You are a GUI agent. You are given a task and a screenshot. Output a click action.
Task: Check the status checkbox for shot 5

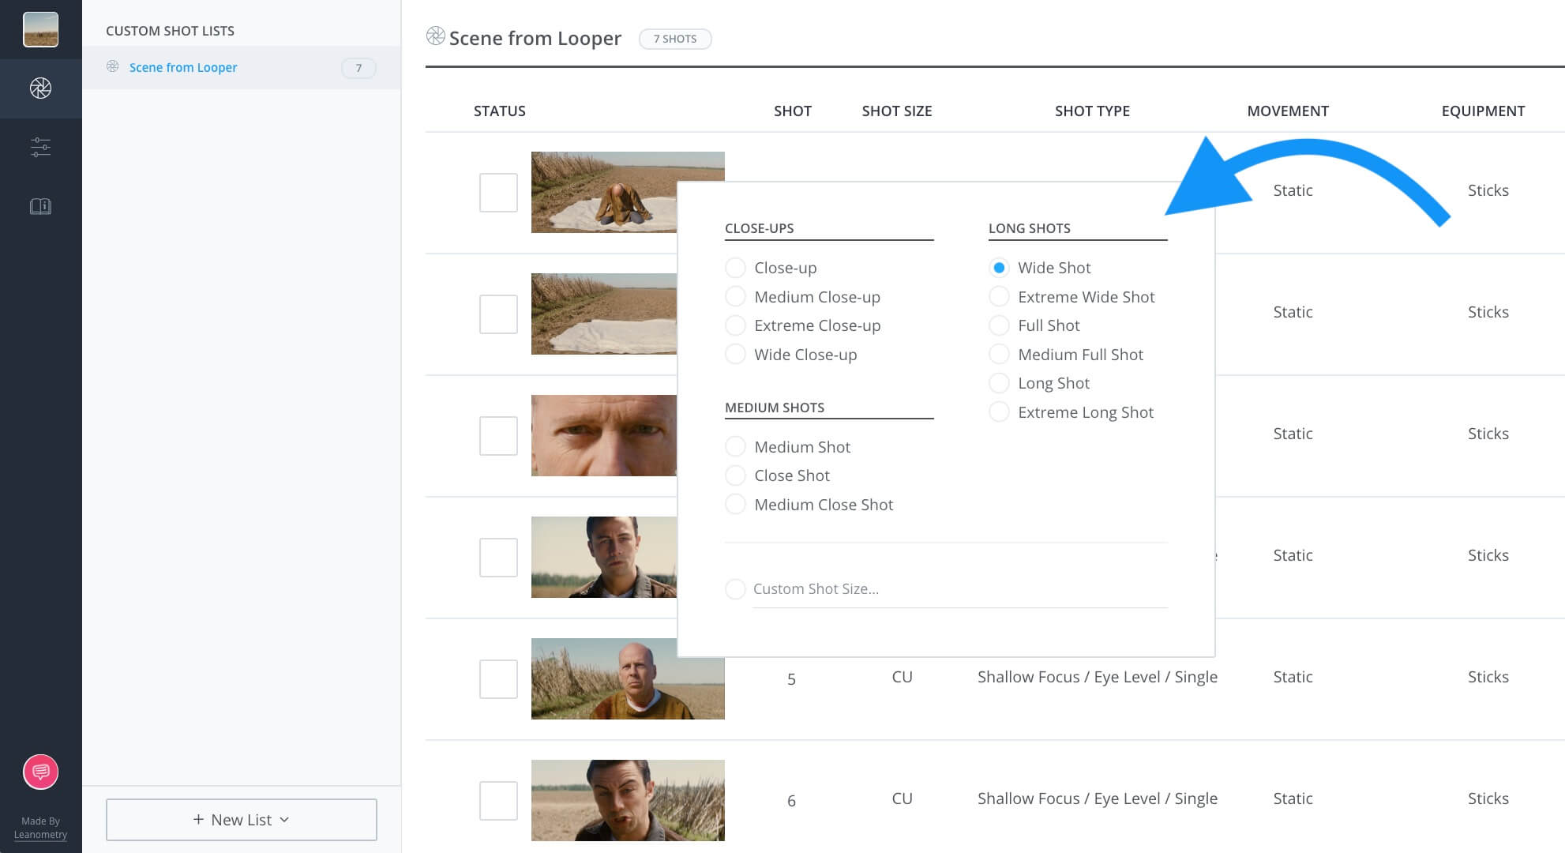(498, 678)
